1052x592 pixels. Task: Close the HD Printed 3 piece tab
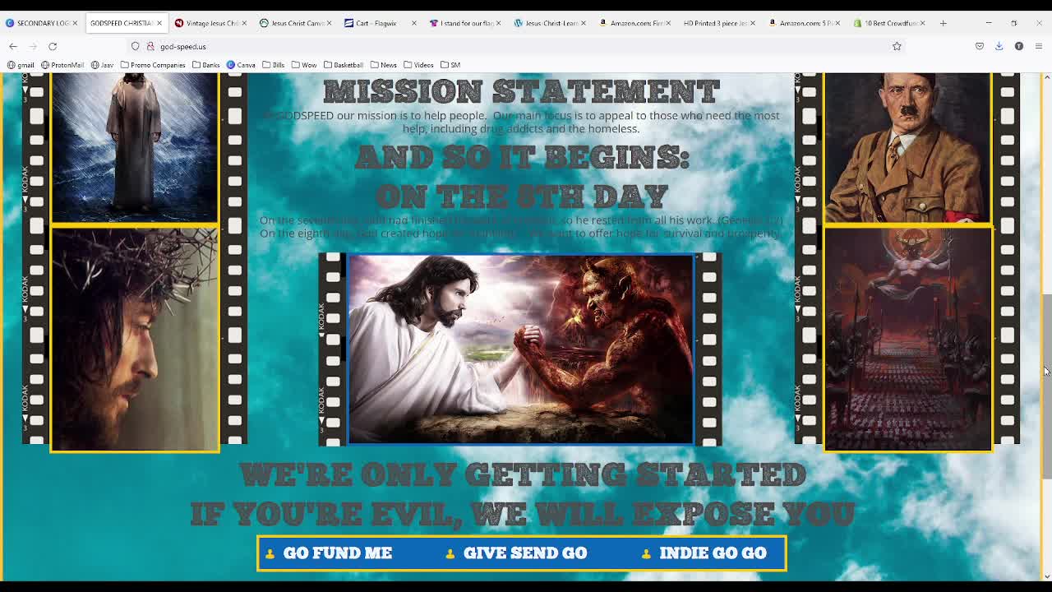753,23
